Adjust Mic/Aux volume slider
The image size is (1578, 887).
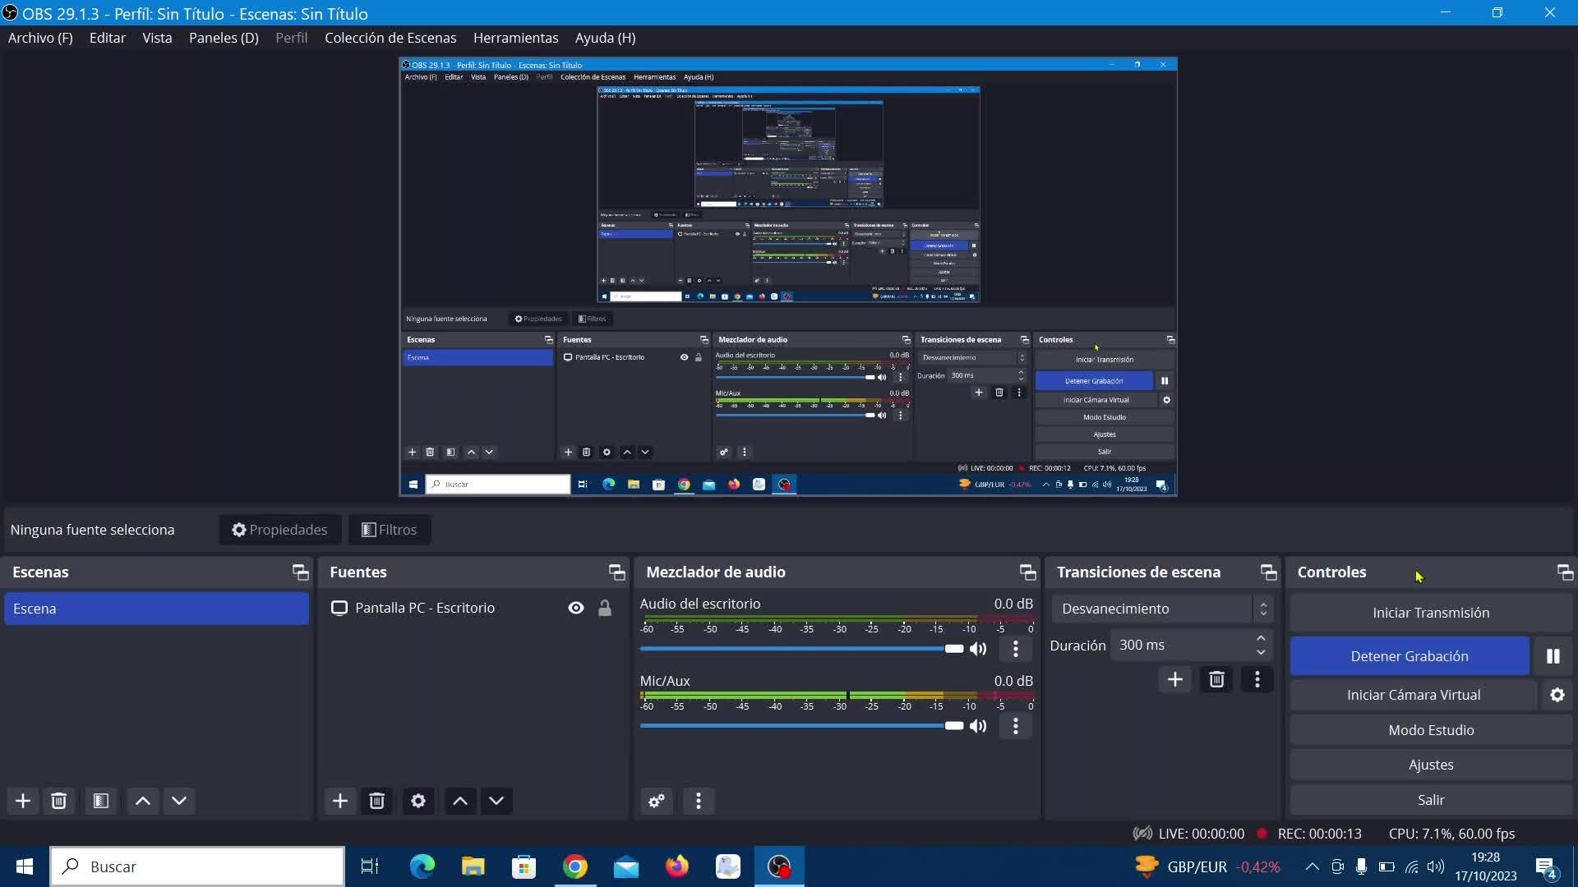point(953,726)
